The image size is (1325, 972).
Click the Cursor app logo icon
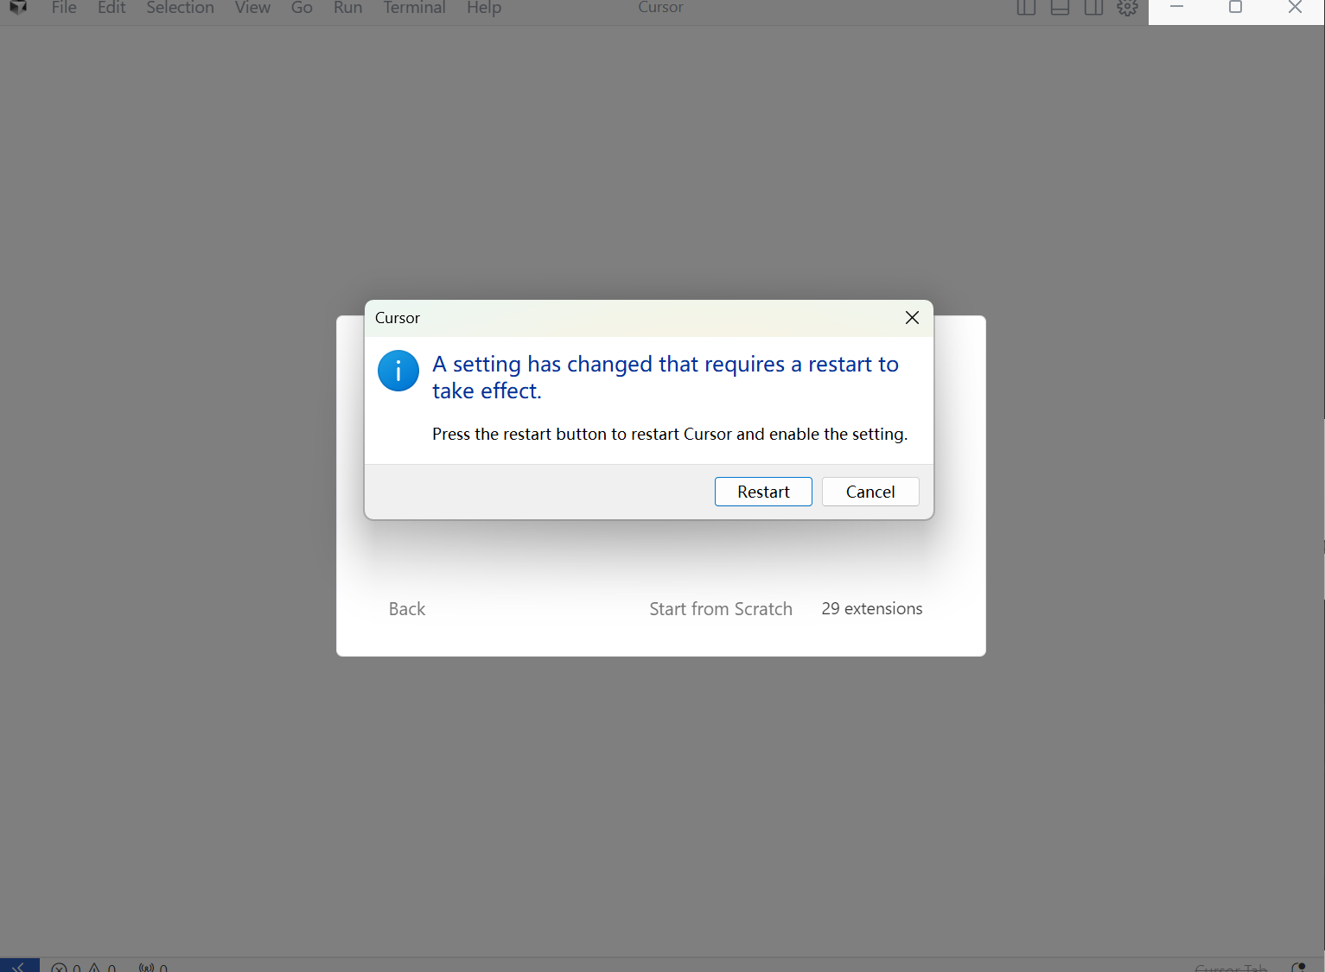click(x=18, y=8)
